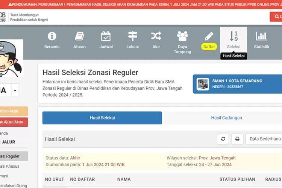
Task: Click the Hasil Seleksi tooltip label
Action: tap(233, 56)
